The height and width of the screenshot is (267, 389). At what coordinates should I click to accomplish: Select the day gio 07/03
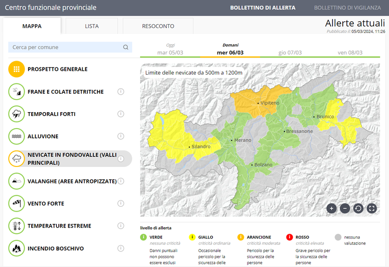290,52
